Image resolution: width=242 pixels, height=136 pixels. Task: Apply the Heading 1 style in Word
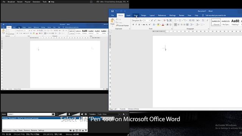(235, 22)
